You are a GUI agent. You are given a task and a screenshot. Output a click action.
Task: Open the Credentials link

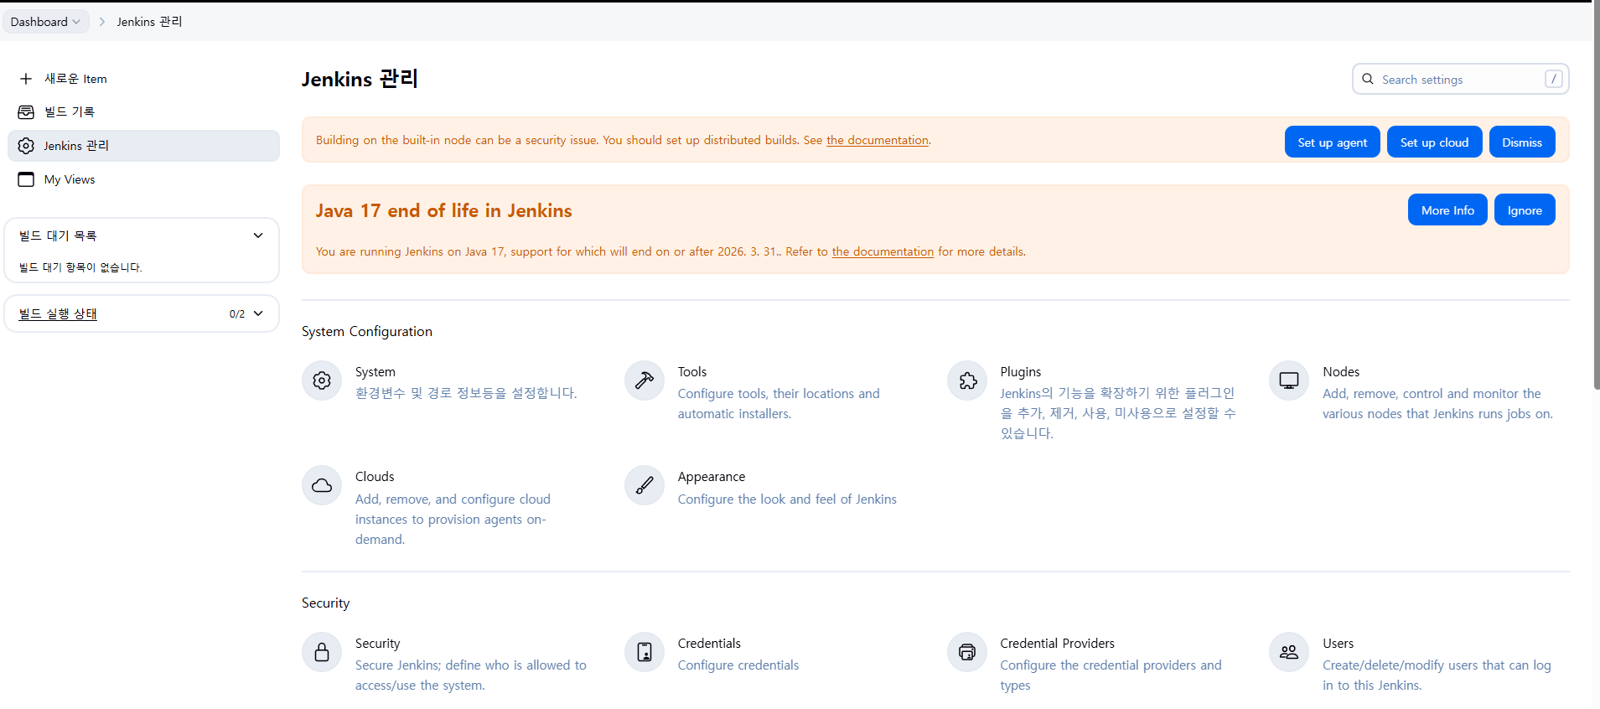tap(709, 643)
